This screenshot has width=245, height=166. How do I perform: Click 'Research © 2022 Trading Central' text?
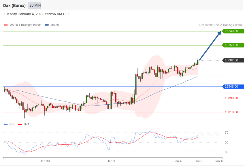click(221, 25)
